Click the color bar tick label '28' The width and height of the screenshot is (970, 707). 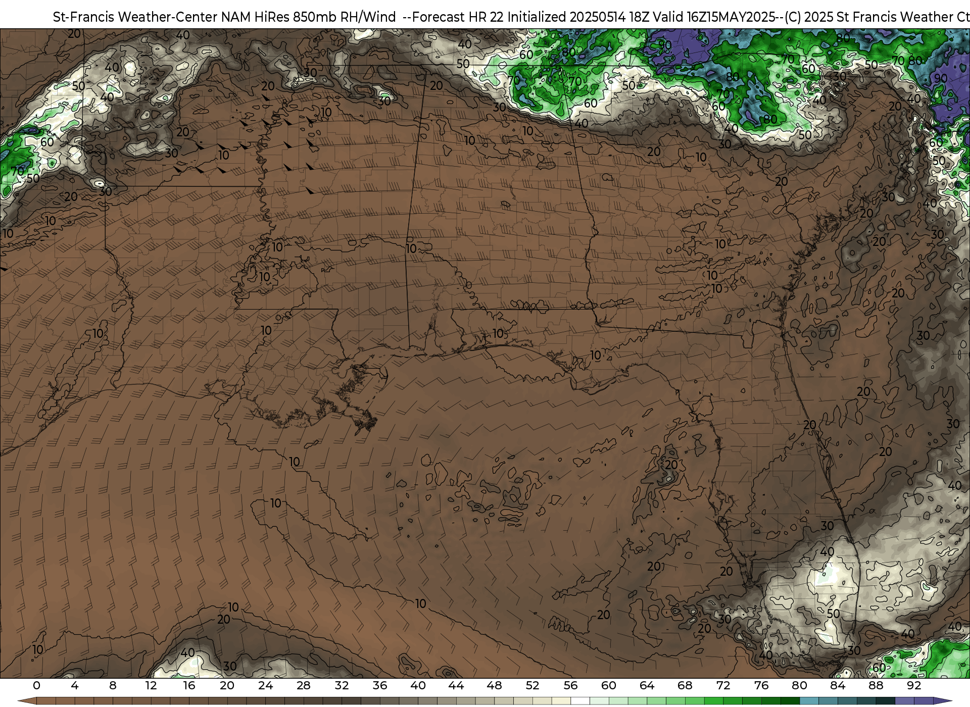[x=304, y=686]
